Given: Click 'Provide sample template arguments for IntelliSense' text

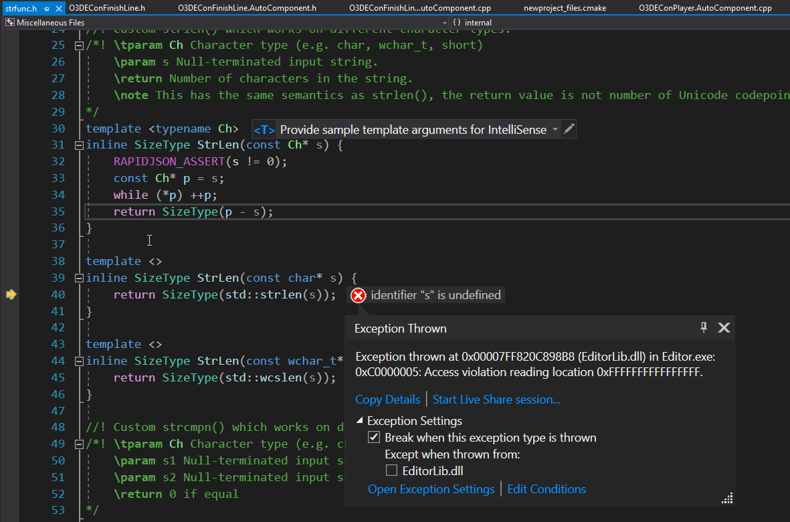Looking at the screenshot, I should 413,130.
